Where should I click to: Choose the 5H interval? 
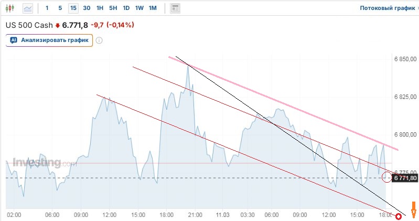tap(113, 8)
